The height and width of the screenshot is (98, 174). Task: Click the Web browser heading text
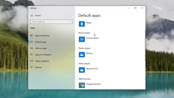click(x=85, y=79)
